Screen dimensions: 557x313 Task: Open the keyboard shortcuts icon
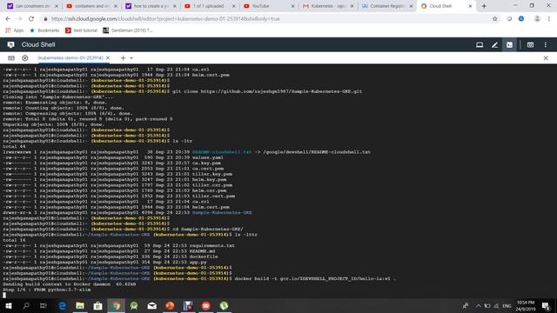tap(11, 58)
